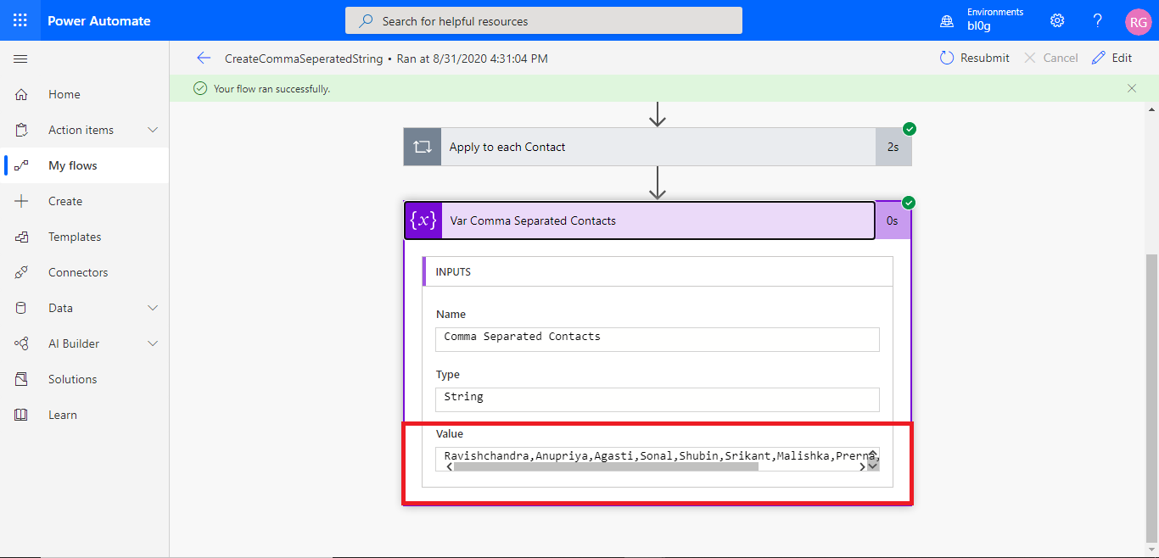The image size is (1159, 558).
Task: Dismiss the flow success banner
Action: 1132,87
